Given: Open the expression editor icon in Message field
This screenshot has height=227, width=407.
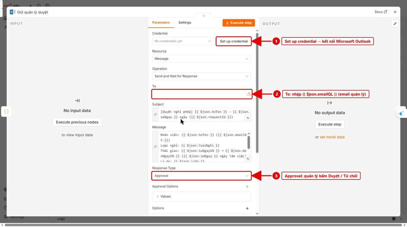Looking at the screenshot, I should pyautogui.click(x=247, y=159).
